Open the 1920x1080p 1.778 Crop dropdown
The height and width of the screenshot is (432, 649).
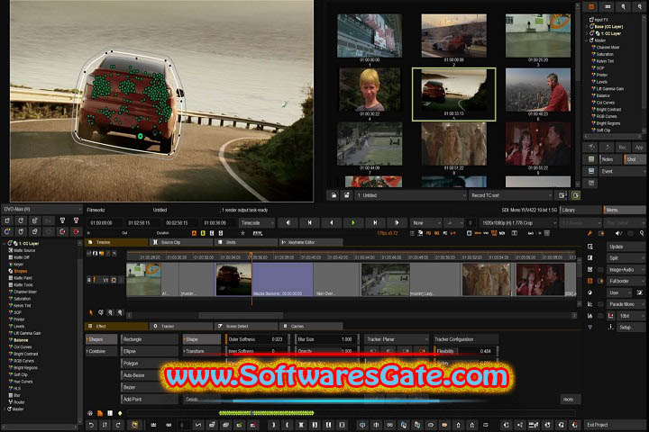tap(518, 223)
